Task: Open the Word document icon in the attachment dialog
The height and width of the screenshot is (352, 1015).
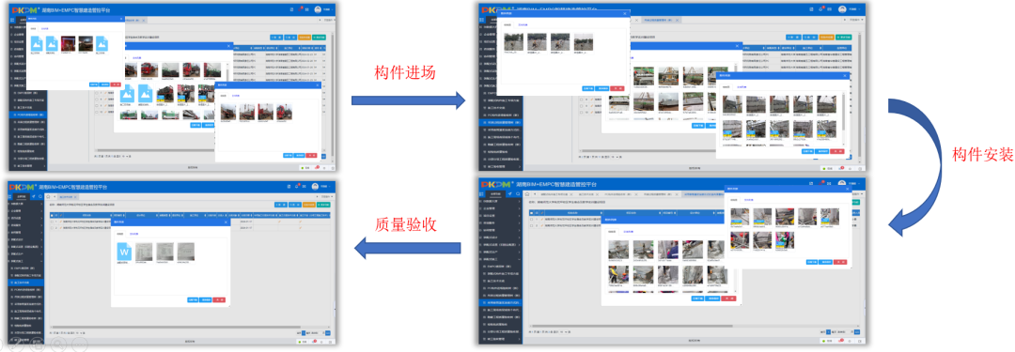Action: pos(124,252)
